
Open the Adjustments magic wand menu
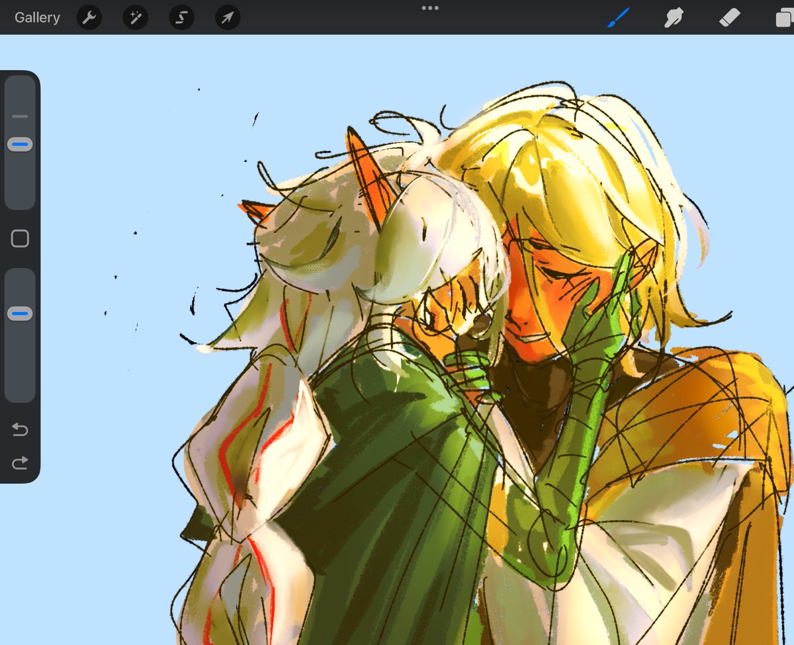tap(135, 18)
